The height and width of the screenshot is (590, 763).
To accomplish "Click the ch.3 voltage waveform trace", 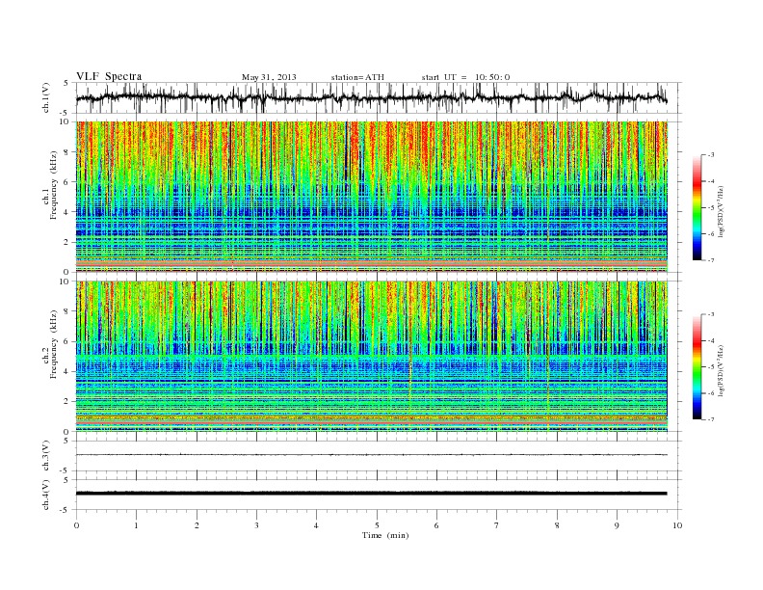I will click(x=372, y=455).
